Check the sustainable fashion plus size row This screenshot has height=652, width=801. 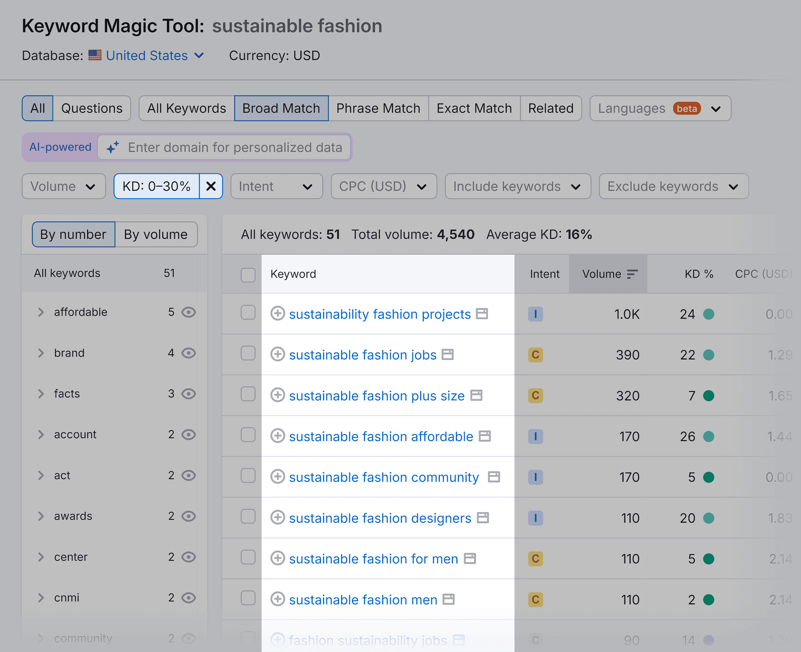[x=248, y=394]
